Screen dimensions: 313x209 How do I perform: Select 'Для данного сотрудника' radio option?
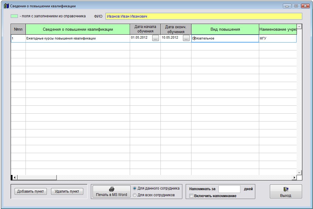pos(135,188)
